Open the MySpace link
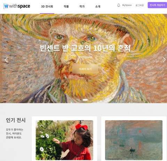 pyautogui.click(x=127, y=5)
